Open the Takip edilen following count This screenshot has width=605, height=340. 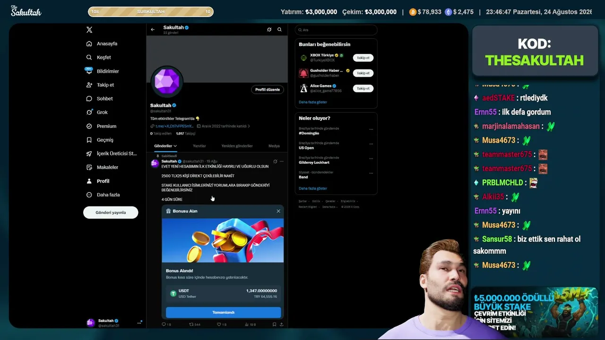tap(161, 134)
